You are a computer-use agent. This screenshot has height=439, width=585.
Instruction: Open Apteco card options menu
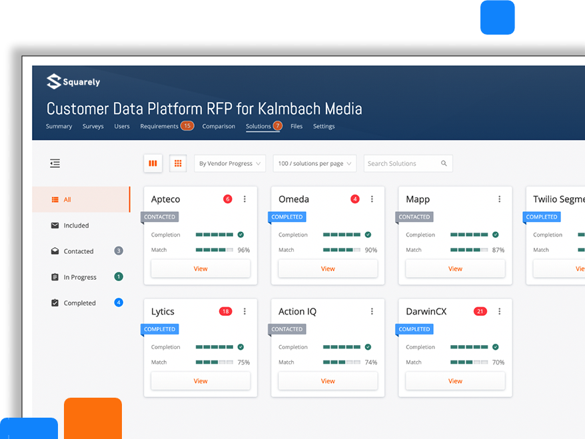[x=245, y=199]
